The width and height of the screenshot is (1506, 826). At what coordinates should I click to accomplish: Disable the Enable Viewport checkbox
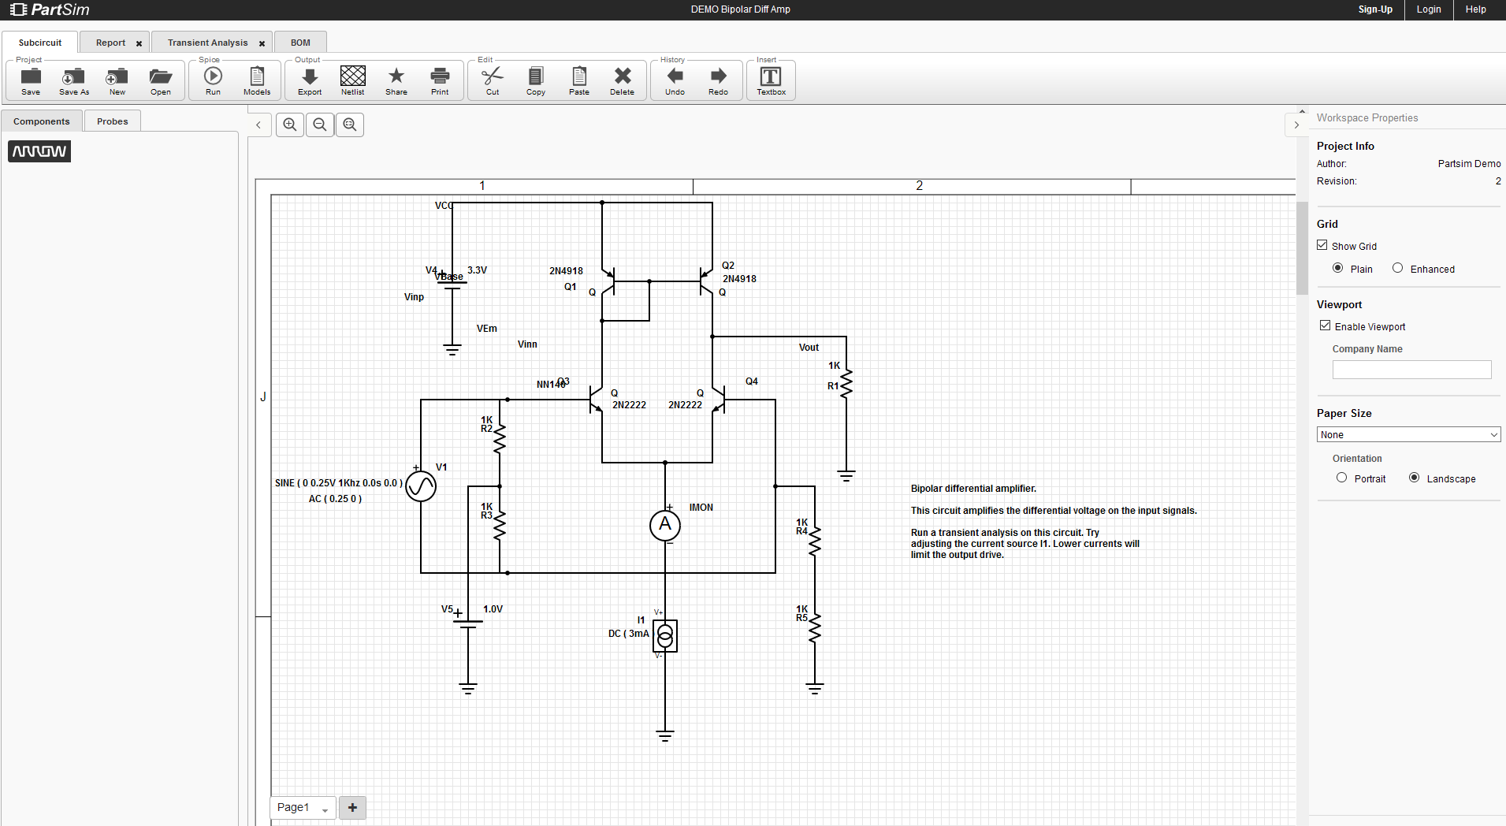[1325, 326]
